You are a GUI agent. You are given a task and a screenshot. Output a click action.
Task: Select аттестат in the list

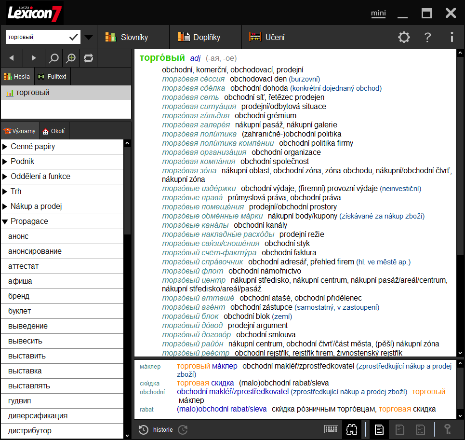point(62,266)
